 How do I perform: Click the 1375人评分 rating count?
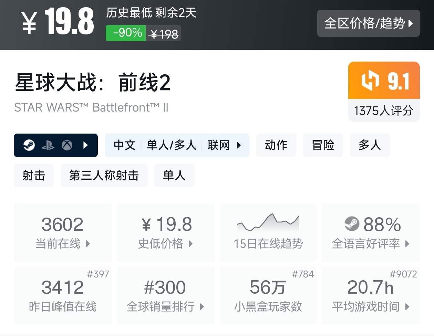(x=384, y=111)
